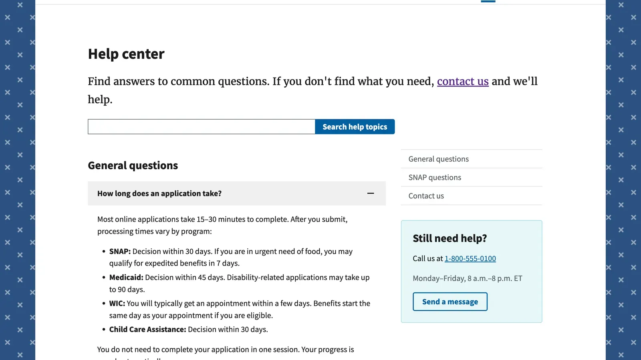Select SNAP questions in the sidebar
Image resolution: width=641 pixels, height=360 pixels.
click(x=435, y=177)
